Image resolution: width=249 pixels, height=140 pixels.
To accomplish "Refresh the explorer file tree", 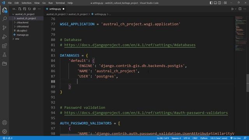I will 30,9.
